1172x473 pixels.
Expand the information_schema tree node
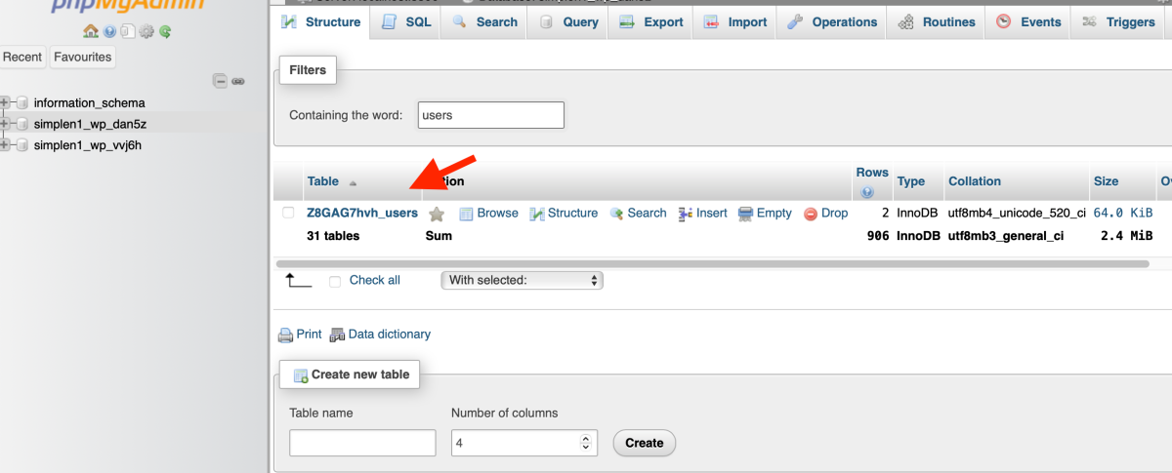tap(5, 102)
